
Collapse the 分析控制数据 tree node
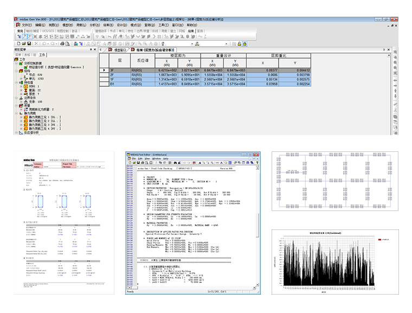pyautogui.click(x=16, y=63)
